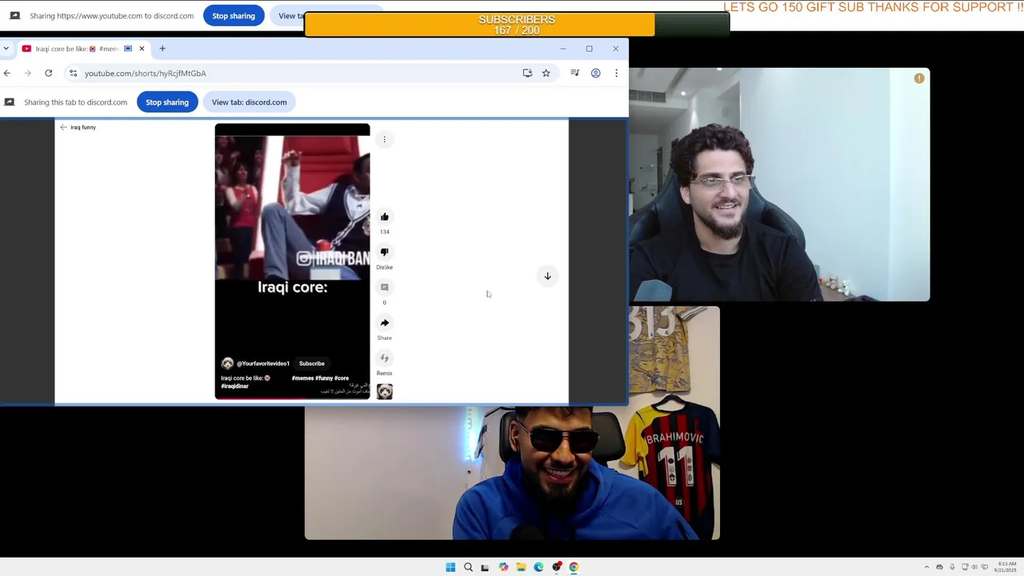1024x576 pixels.
Task: Click Stop sharing in Chrome's sharing bar
Action: pyautogui.click(x=167, y=102)
